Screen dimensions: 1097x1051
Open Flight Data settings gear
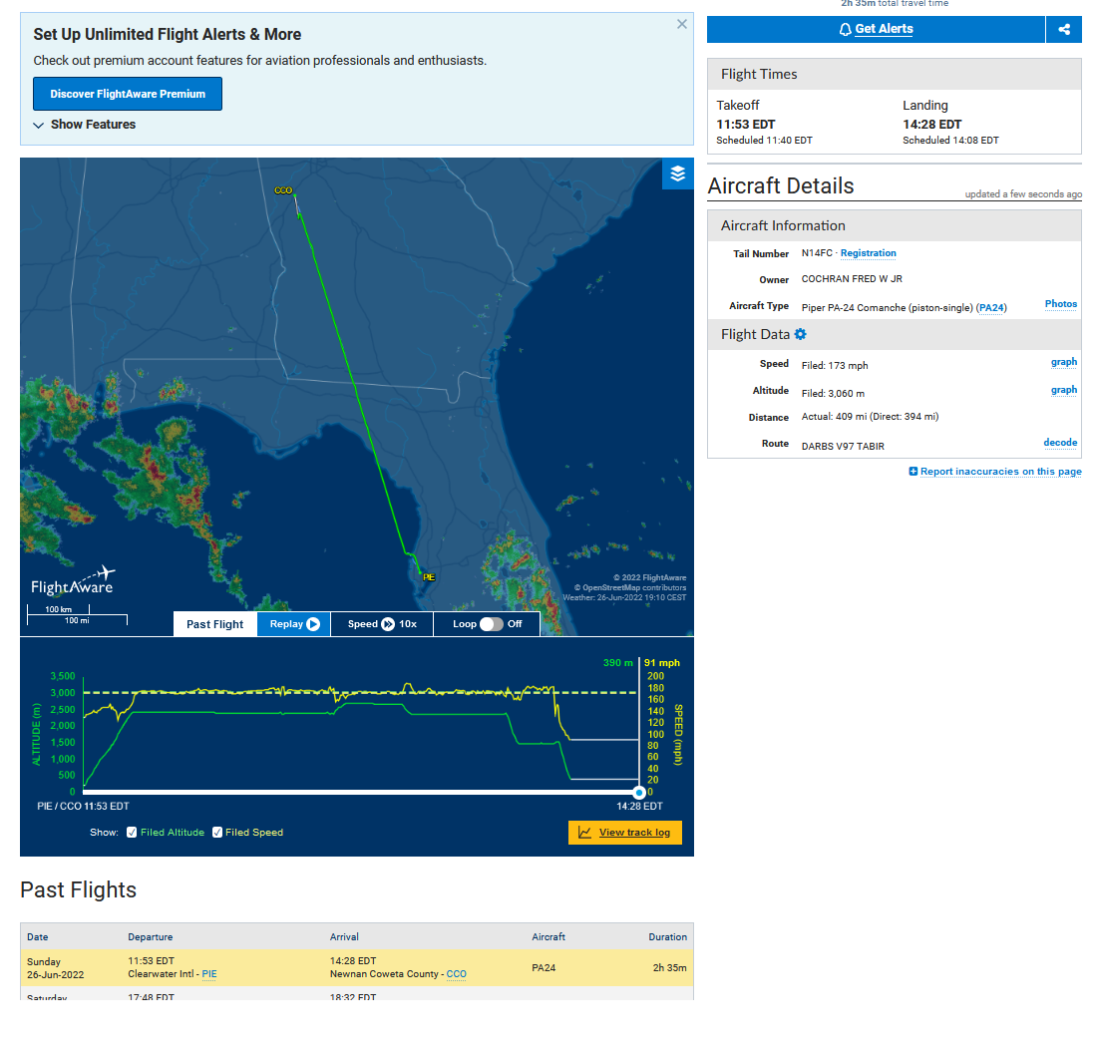(800, 334)
